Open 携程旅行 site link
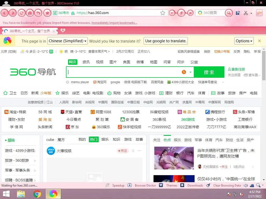Image resolution: width=266 pixels, height=199 pixels. 215,112
